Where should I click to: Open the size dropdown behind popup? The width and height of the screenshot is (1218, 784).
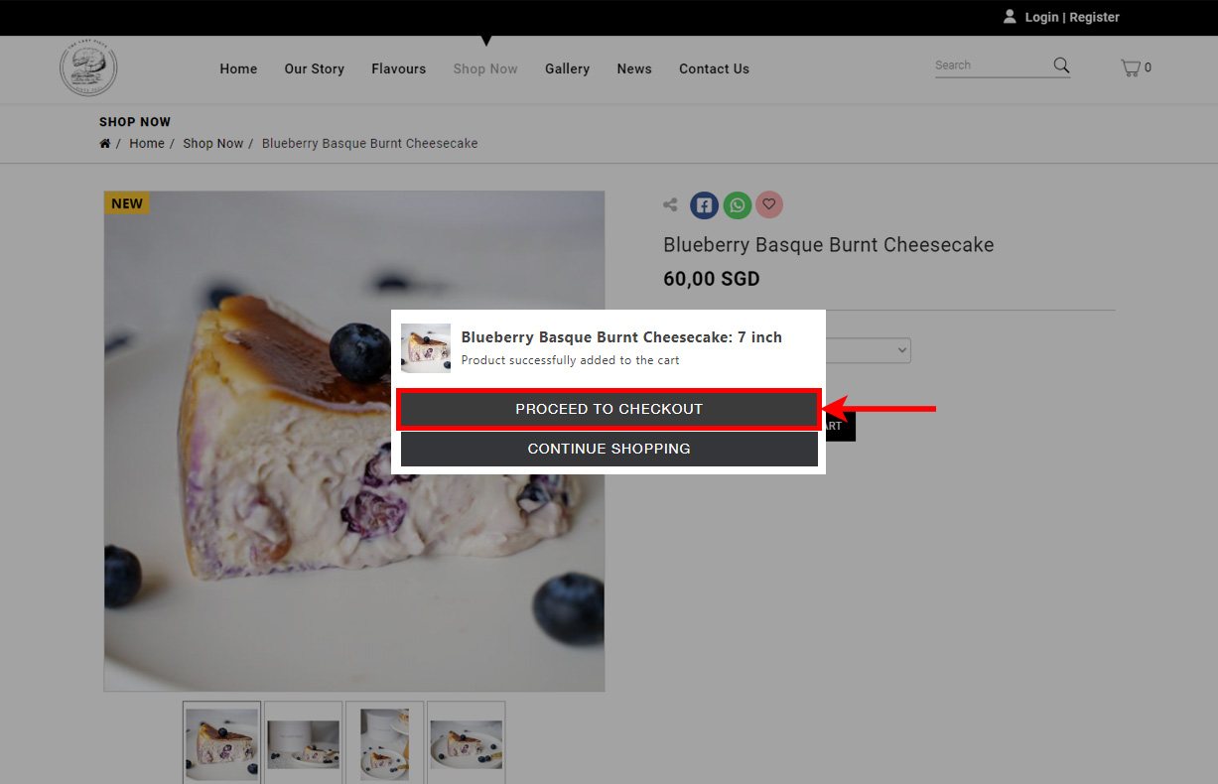[869, 350]
